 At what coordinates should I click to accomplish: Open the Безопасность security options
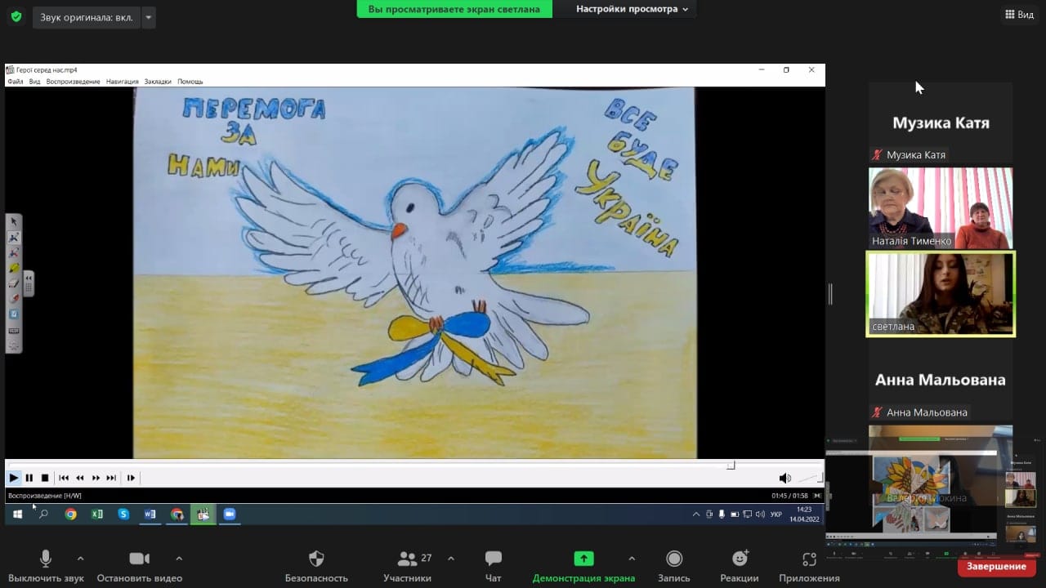pos(316,565)
